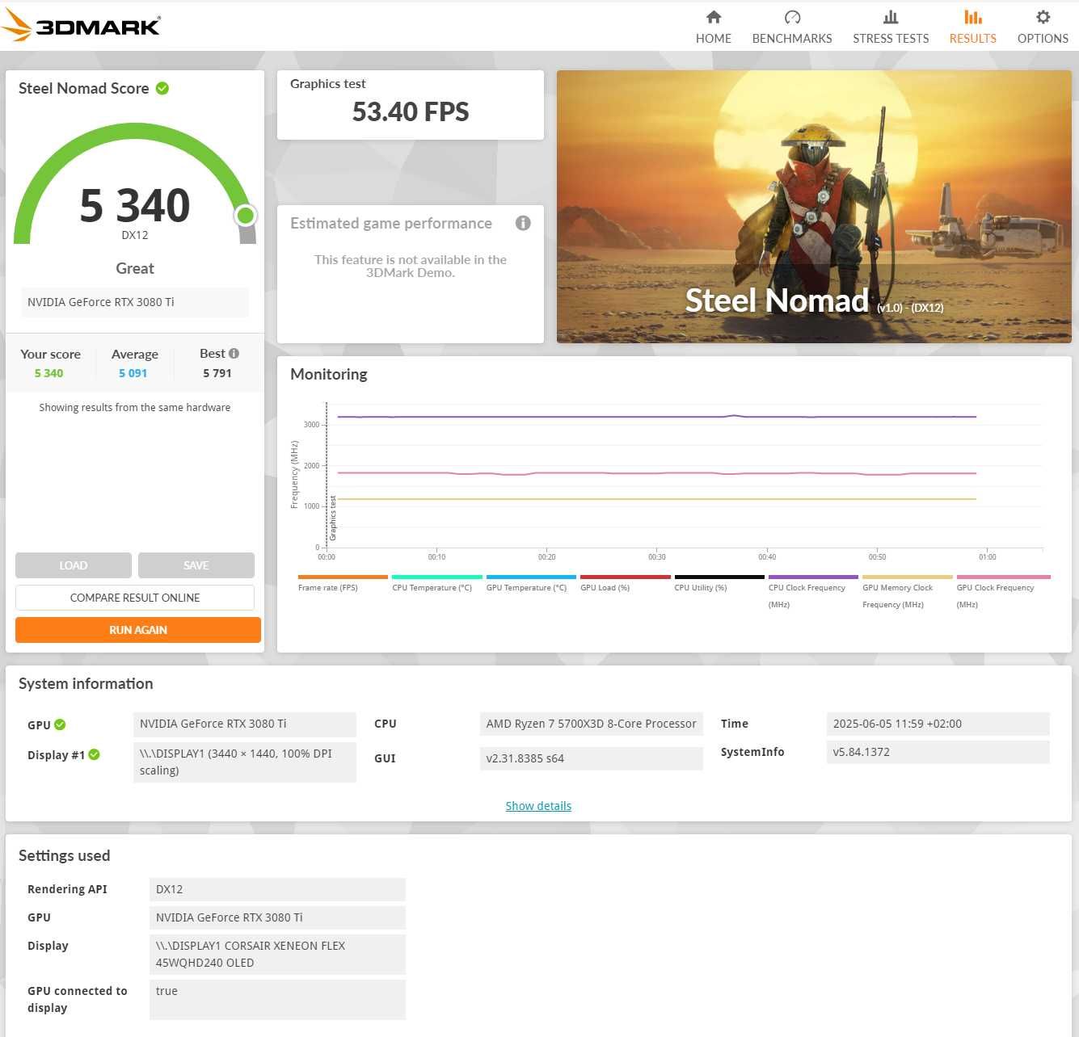Image resolution: width=1079 pixels, height=1037 pixels.
Task: Select the STRESS TESTS menu label
Action: tap(891, 38)
